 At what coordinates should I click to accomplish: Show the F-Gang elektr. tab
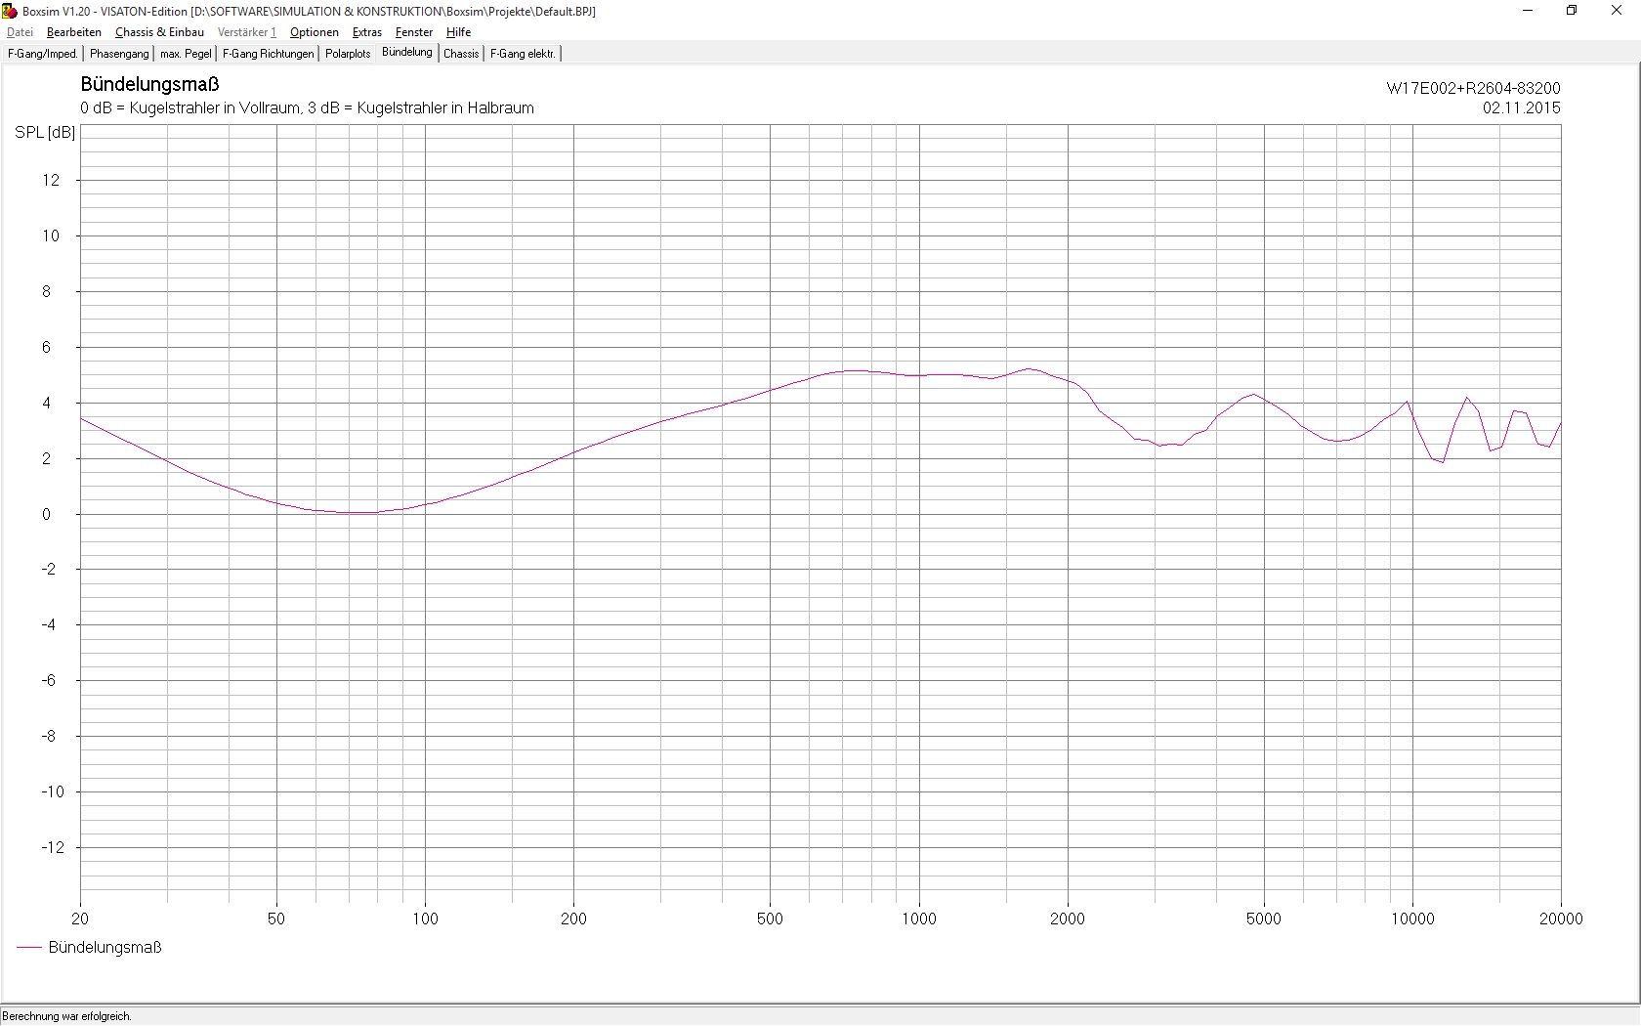[x=523, y=54]
